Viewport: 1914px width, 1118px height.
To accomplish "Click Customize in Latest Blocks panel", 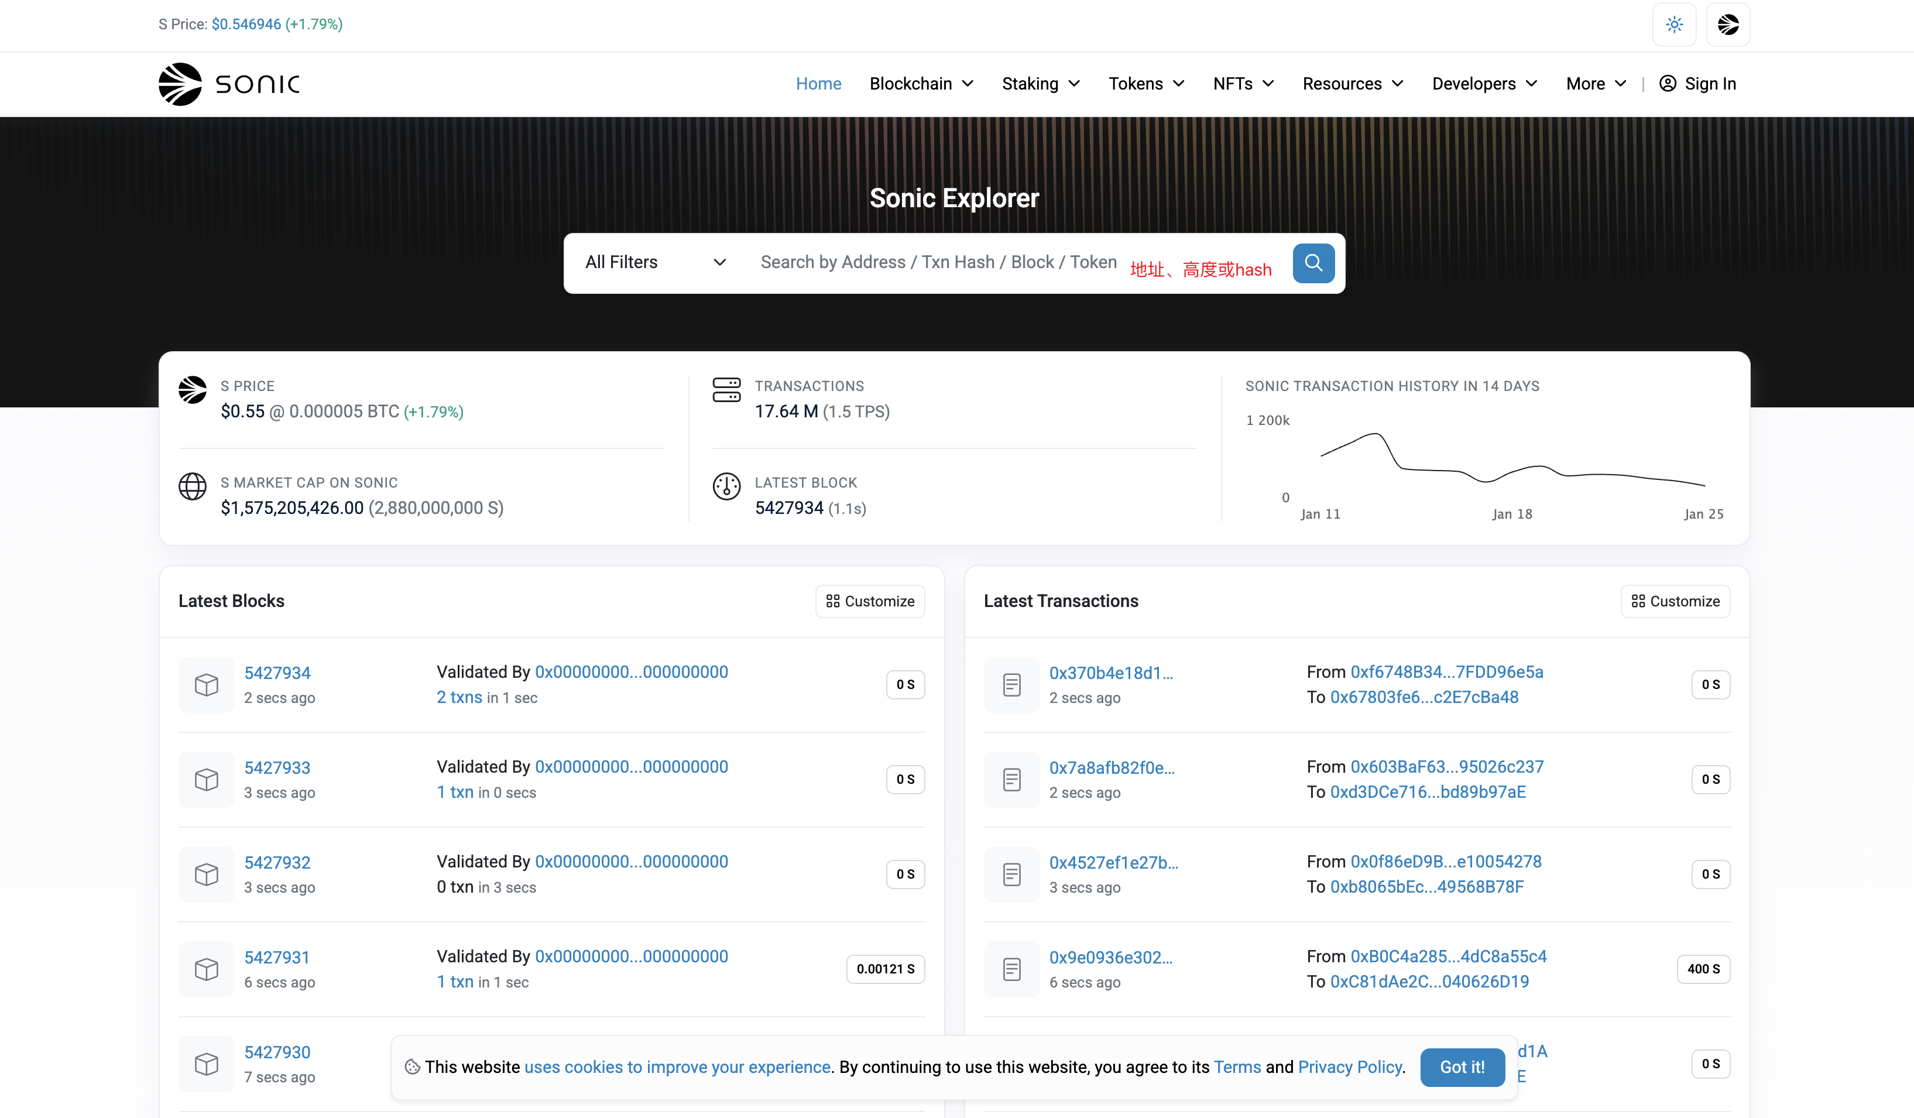I will 870,601.
